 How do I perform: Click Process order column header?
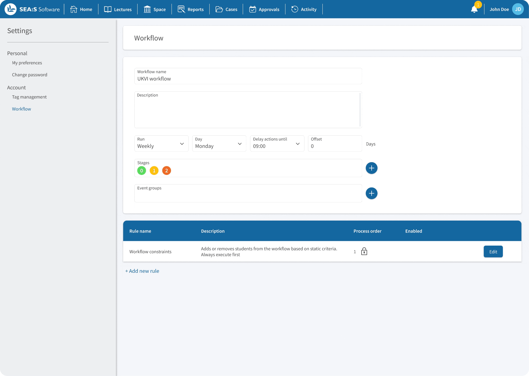[368, 231]
